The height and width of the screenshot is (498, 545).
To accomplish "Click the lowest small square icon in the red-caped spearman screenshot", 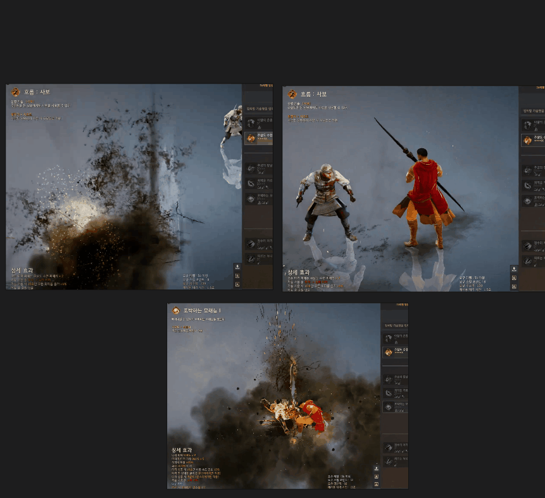I will [514, 286].
